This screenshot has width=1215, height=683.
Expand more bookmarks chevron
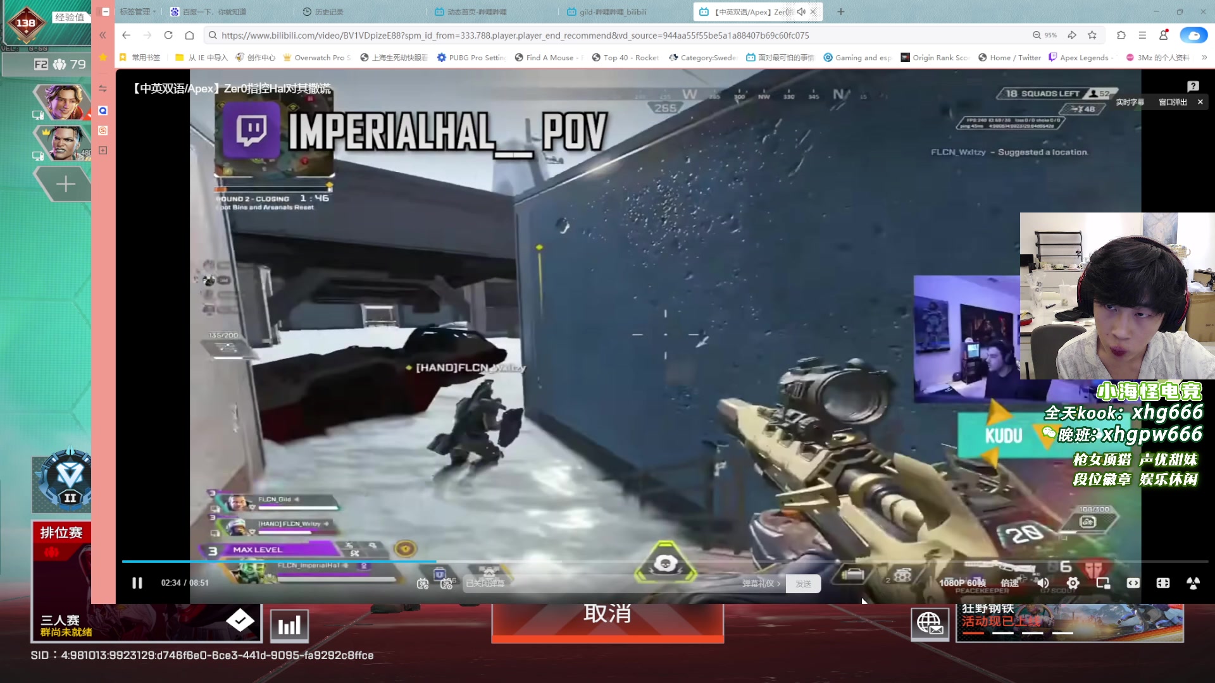point(1204,58)
